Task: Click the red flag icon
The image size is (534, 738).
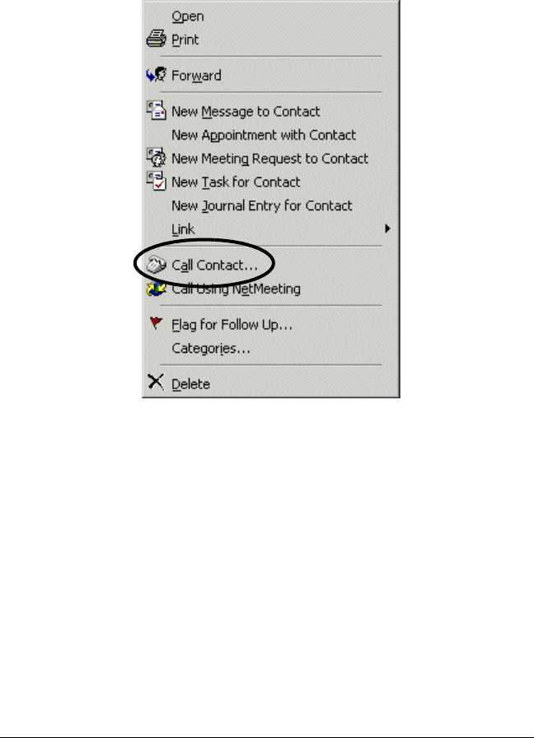Action: pyautogui.click(x=156, y=323)
